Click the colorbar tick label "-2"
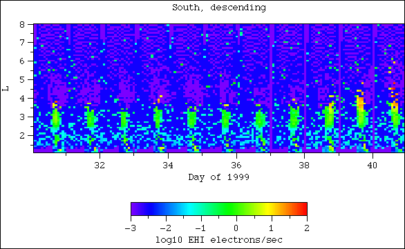Viewport: 405px width, 249px height. tap(166, 228)
